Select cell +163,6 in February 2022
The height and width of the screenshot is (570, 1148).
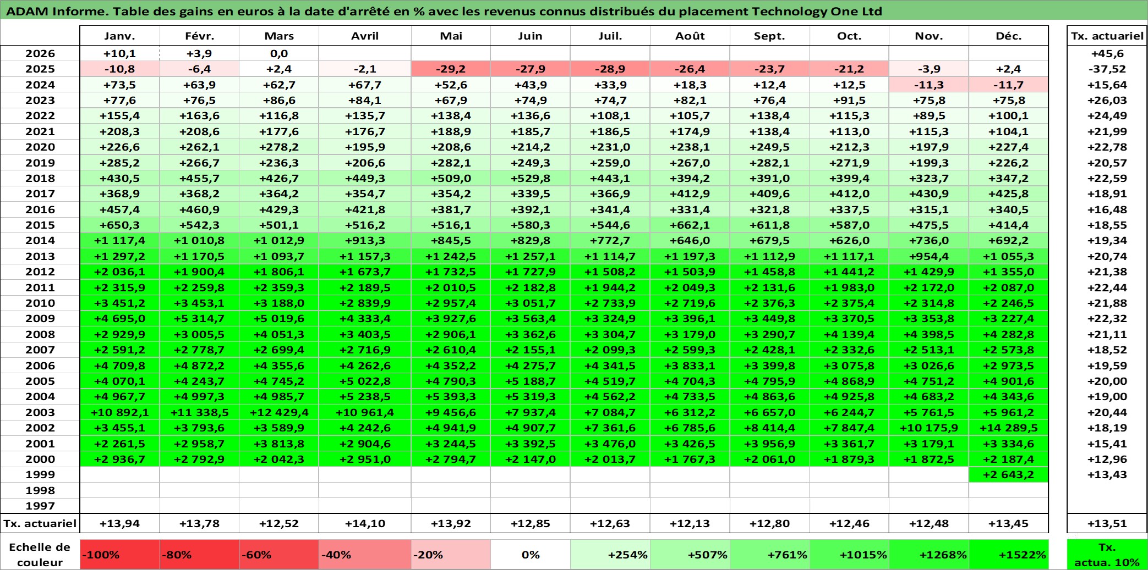(x=200, y=115)
